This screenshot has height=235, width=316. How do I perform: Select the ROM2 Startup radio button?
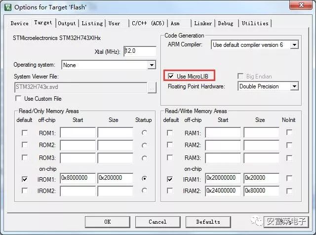click(144, 145)
